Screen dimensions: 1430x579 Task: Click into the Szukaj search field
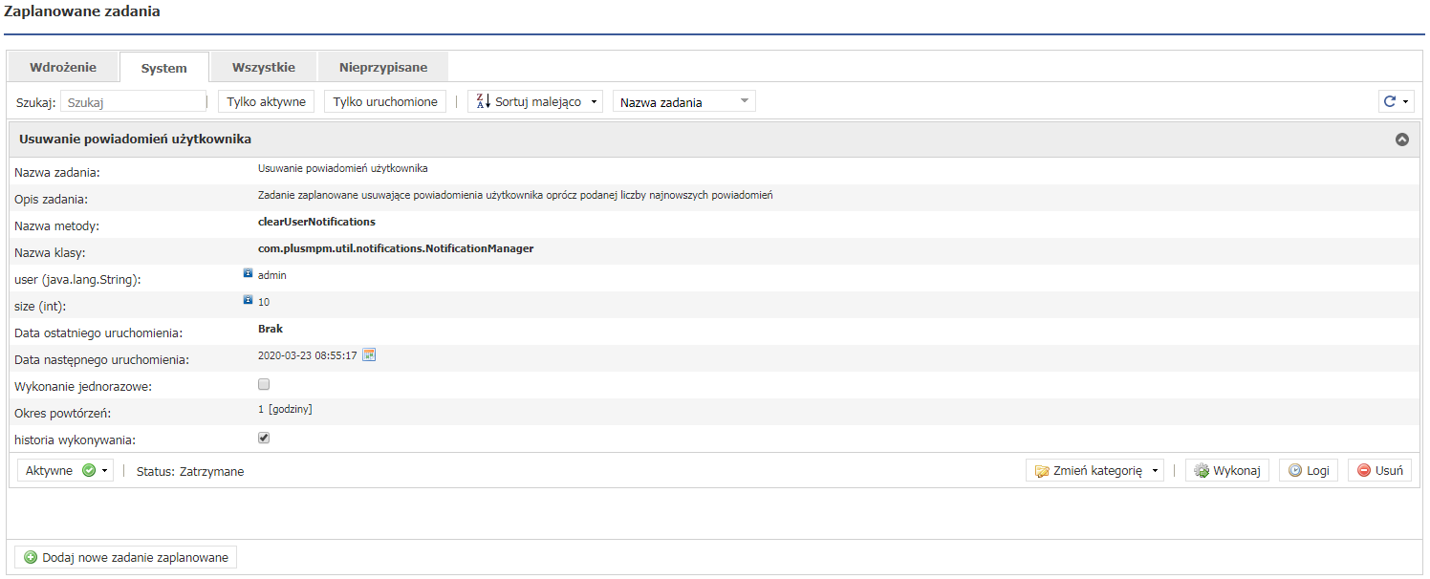coord(134,102)
